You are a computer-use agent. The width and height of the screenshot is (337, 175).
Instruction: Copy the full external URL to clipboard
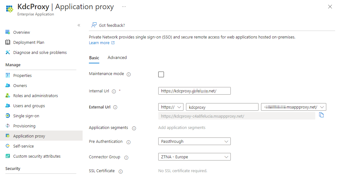click(321, 115)
